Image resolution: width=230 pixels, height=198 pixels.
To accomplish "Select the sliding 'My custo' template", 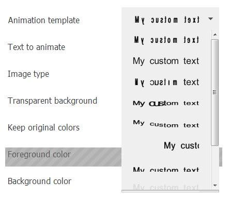I will [x=166, y=145].
